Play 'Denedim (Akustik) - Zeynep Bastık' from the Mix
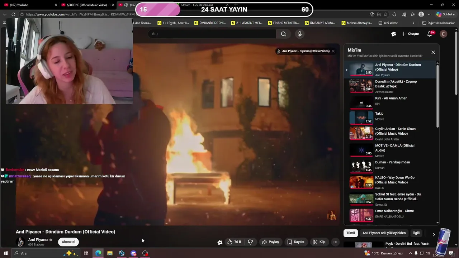This screenshot has height=258, width=459. 390,86
